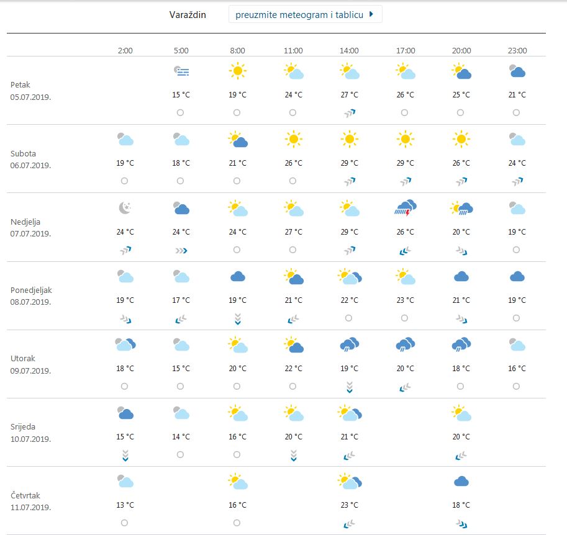Image resolution: width=567 pixels, height=535 pixels.
Task: Click the cloudy icon for Četvrtak 20:00
Action: (460, 482)
